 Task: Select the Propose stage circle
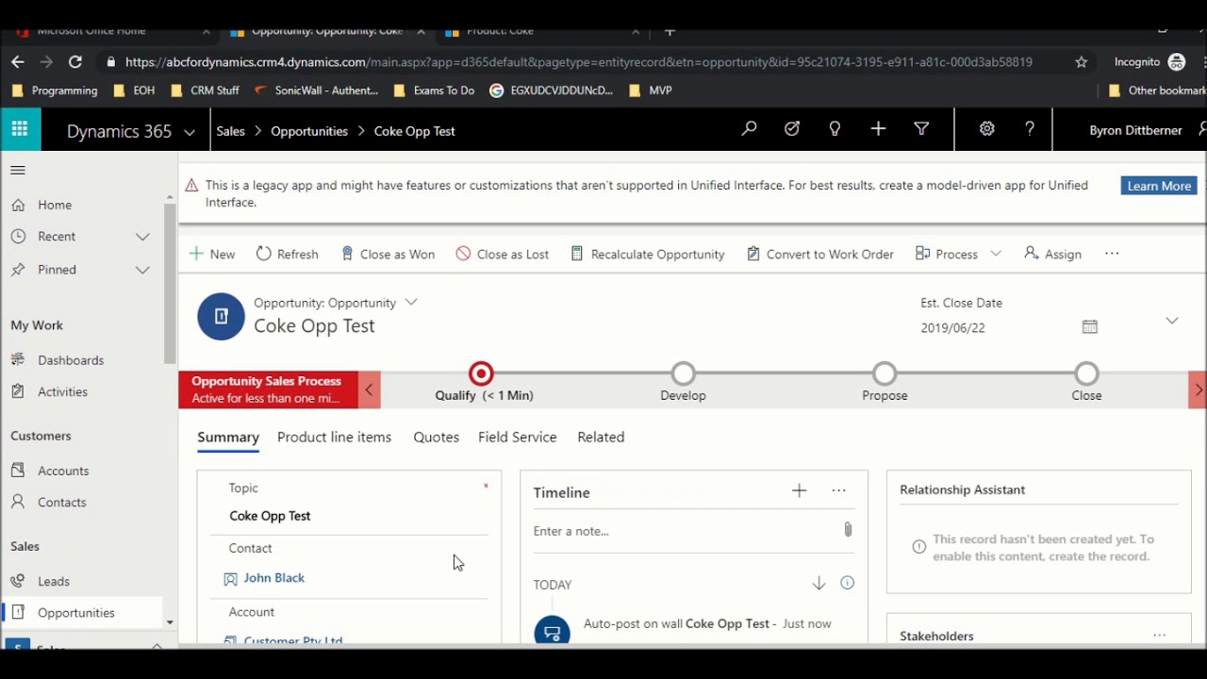tap(885, 373)
